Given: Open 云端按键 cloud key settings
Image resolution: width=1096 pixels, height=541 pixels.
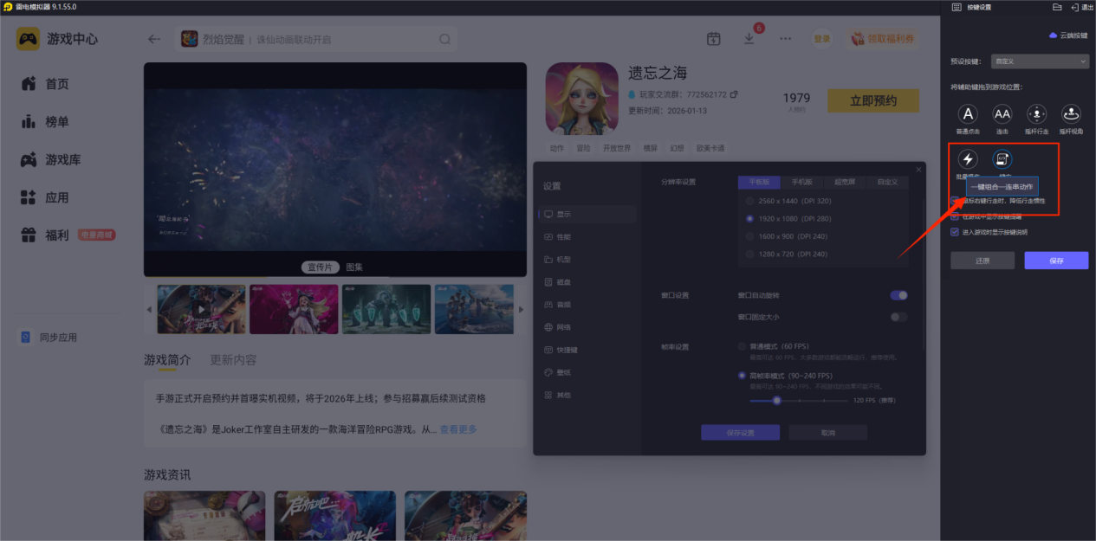Looking at the screenshot, I should 1067,35.
